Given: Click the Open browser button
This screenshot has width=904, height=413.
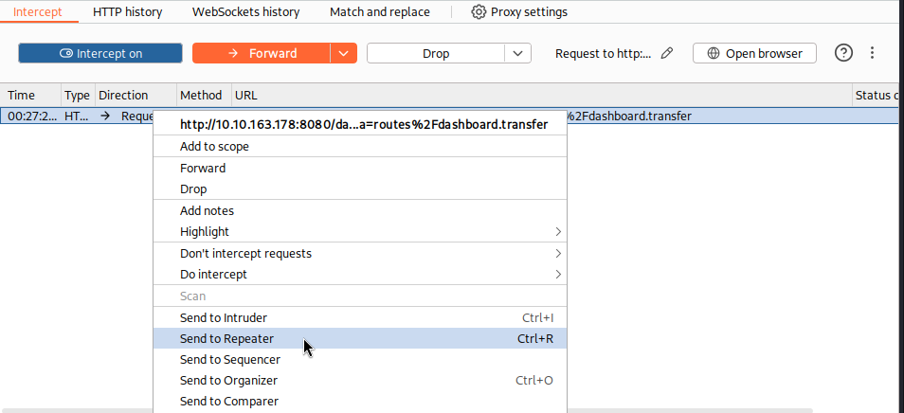Looking at the screenshot, I should 754,54.
